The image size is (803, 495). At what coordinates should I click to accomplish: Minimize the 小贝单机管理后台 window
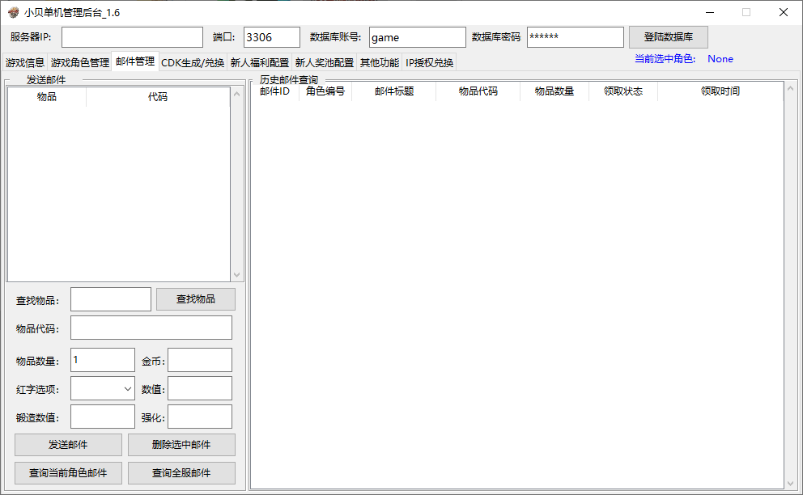point(710,12)
